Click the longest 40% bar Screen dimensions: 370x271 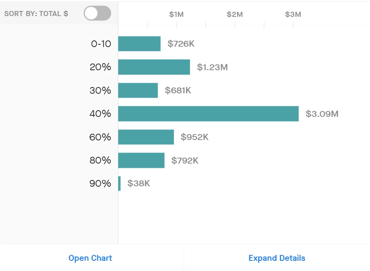(x=208, y=114)
